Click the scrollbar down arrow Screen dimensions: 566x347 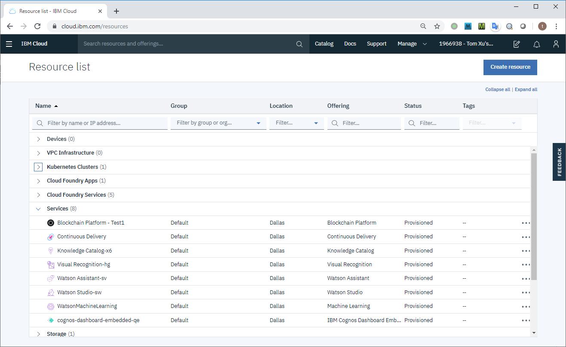[x=534, y=333]
